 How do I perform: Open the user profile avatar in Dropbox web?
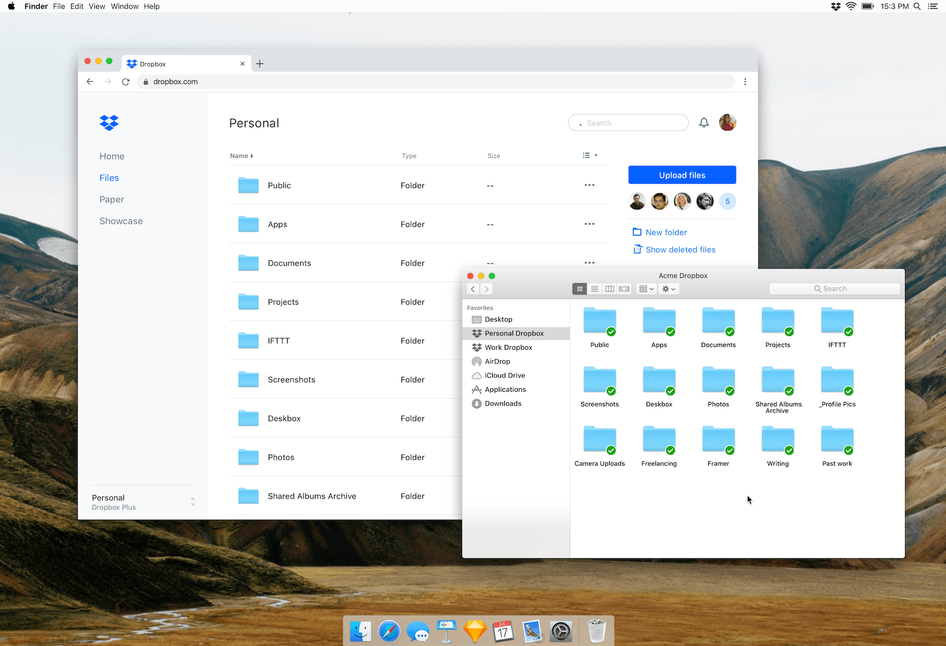[x=728, y=123]
